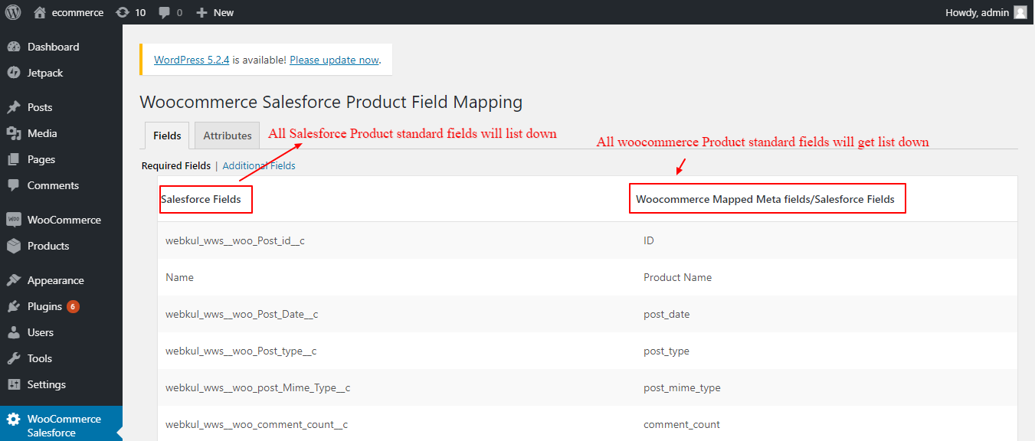1035x441 pixels.
Task: Click the Dashboard icon in sidebar
Action: (x=14, y=47)
